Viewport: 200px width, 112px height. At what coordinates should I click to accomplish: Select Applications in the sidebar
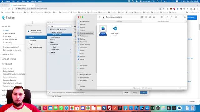tap(84, 36)
